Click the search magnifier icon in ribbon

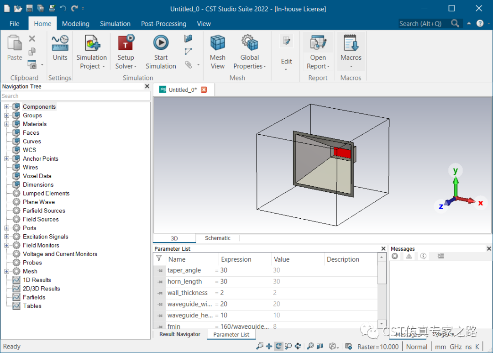tap(455, 23)
